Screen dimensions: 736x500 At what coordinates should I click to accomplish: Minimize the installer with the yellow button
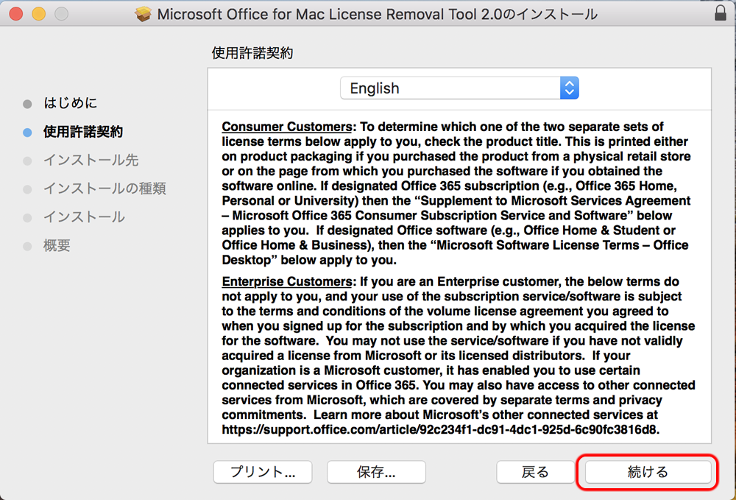pos(38,13)
